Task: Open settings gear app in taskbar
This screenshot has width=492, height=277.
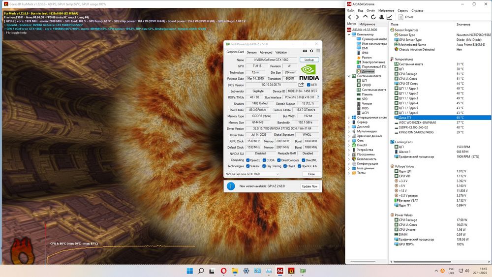Action: [x=246, y=271]
